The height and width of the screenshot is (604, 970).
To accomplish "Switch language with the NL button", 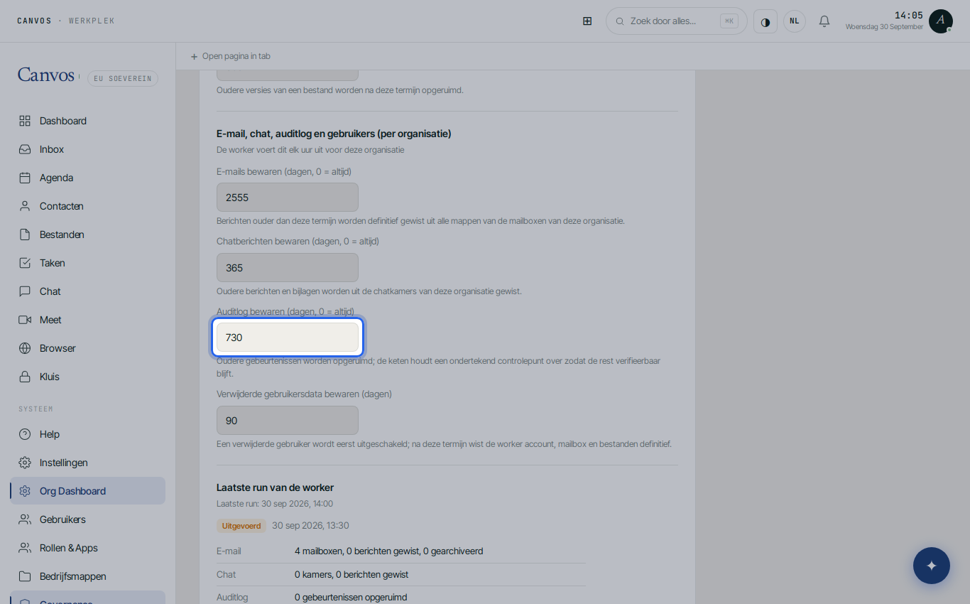I will tap(795, 21).
